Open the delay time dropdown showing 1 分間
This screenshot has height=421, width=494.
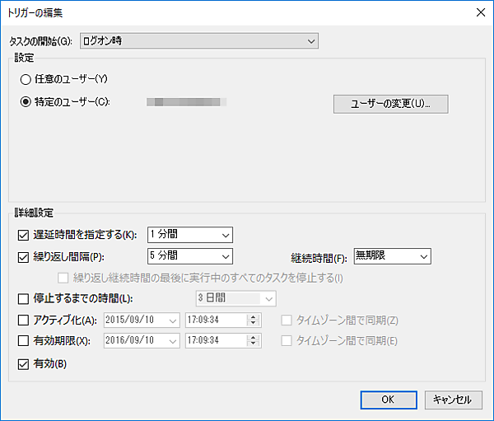190,235
